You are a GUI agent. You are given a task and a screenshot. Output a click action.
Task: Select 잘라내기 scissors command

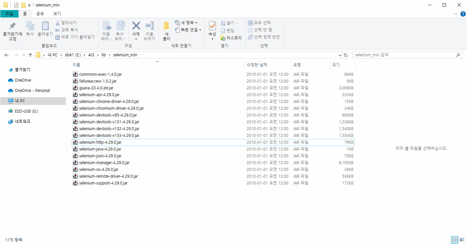[66, 23]
